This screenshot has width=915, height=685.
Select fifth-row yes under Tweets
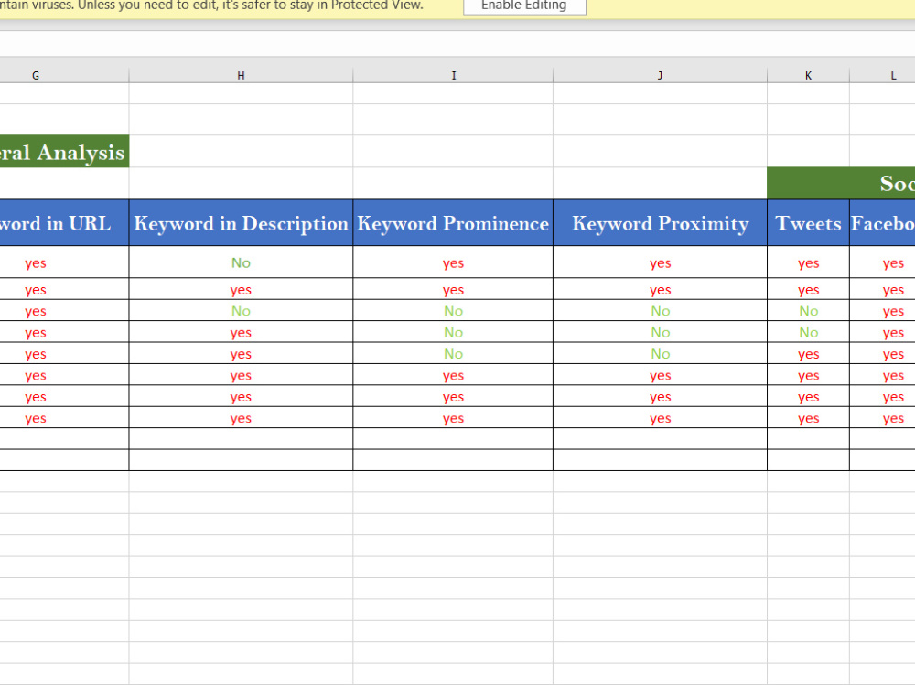(x=809, y=354)
